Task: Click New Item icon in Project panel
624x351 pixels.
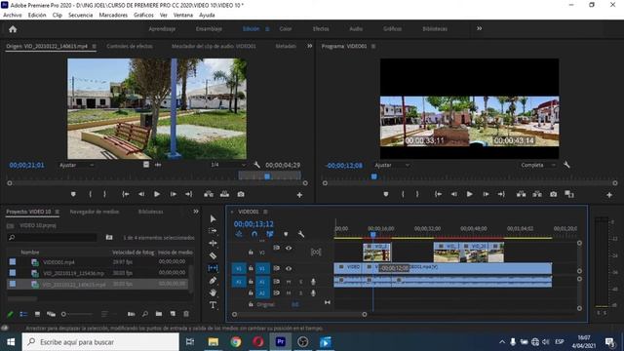Action: pyautogui.click(x=173, y=314)
